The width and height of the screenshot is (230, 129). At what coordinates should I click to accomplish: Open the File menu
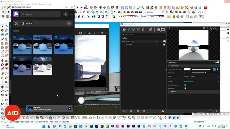tap(2, 4)
